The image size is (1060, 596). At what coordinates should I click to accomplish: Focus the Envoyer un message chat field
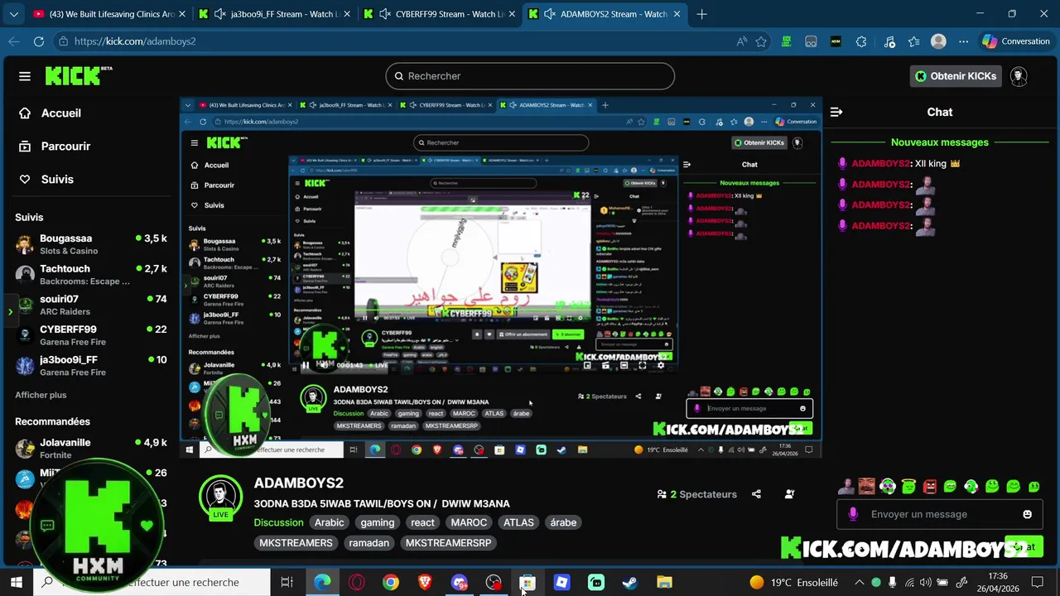tap(940, 514)
